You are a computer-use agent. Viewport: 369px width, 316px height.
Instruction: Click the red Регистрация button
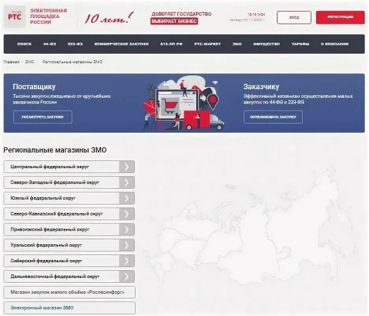click(x=340, y=17)
